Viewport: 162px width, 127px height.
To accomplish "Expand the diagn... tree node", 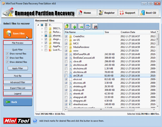I will [x=42, y=39].
